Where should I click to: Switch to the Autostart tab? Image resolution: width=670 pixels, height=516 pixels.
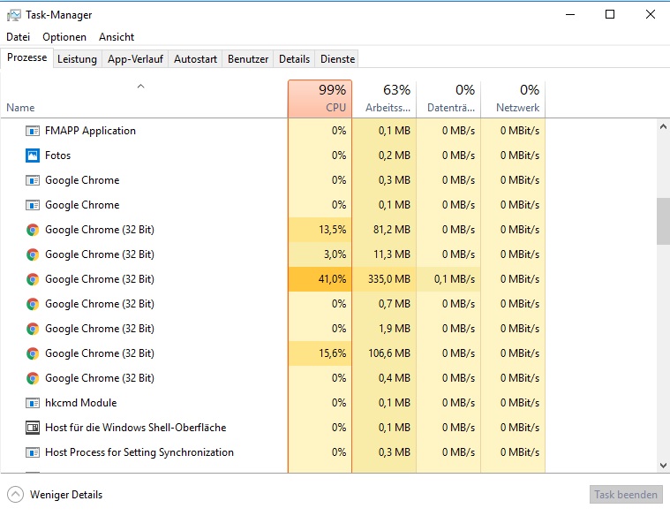pyautogui.click(x=195, y=59)
